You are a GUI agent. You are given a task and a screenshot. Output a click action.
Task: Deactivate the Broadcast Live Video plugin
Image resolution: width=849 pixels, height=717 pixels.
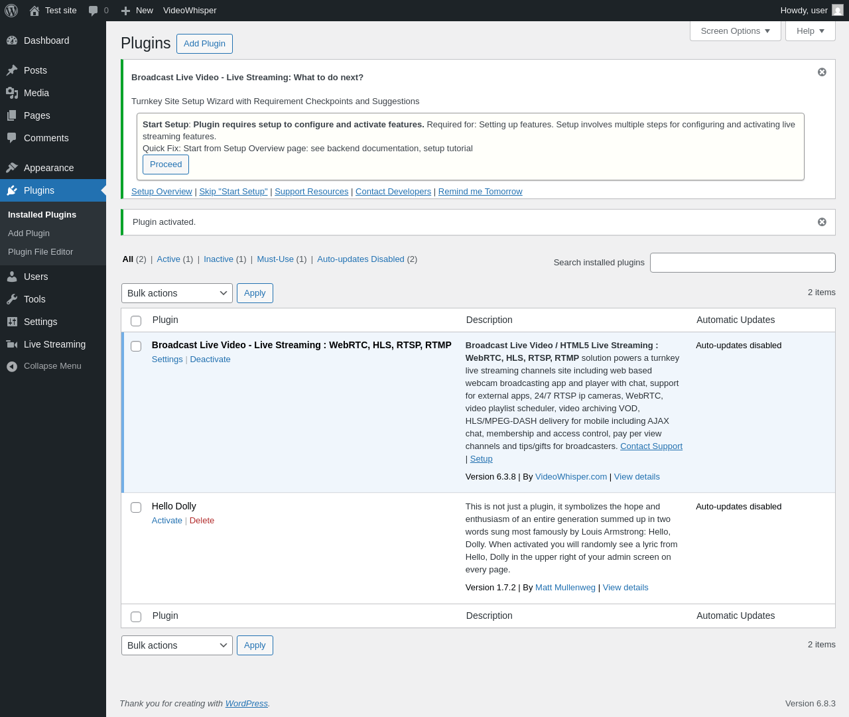tap(210, 359)
